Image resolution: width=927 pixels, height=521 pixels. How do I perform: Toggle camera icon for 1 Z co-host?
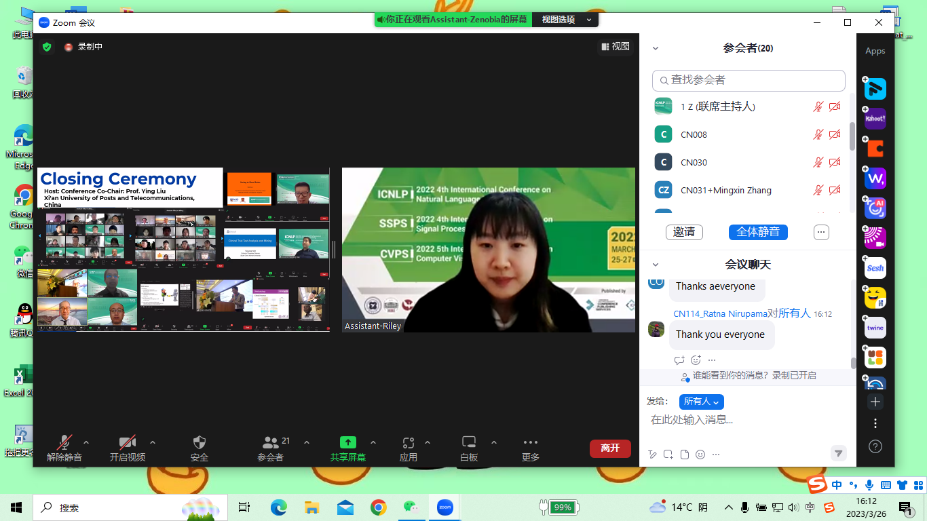pos(835,107)
